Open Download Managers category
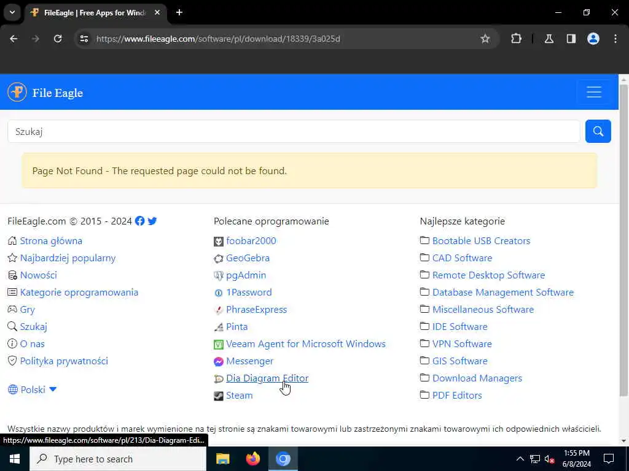The image size is (629, 471). (477, 378)
